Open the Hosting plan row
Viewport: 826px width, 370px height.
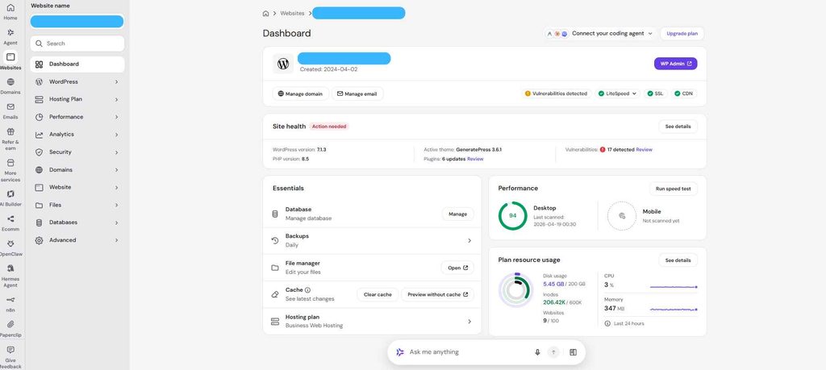(372, 321)
